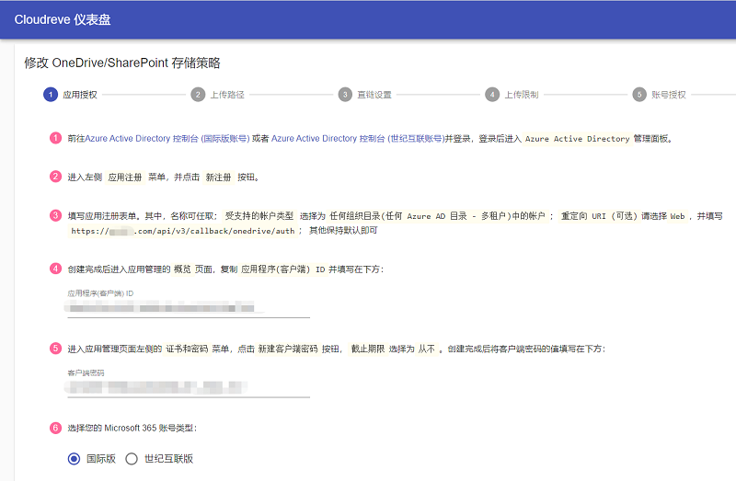Open Azure Active Directory 控制台 (国际版账号) link
This screenshot has height=481, width=736.
(167, 139)
